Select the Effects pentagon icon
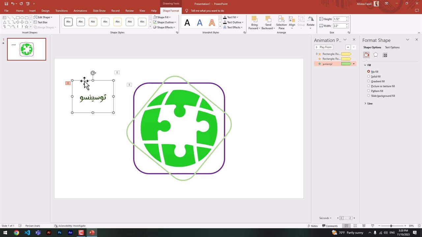This screenshot has height=237, width=422. [x=376, y=55]
